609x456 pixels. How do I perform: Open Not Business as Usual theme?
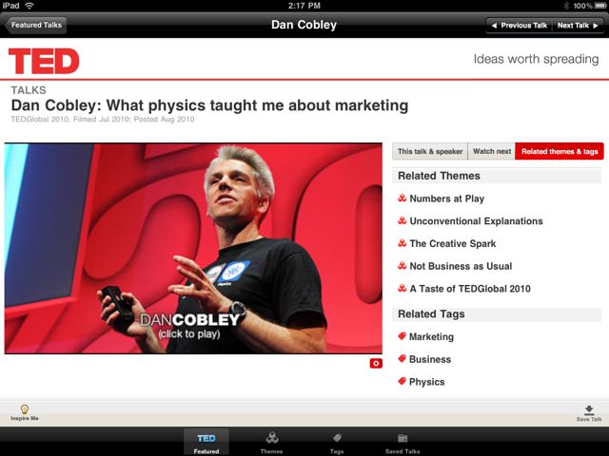(461, 266)
